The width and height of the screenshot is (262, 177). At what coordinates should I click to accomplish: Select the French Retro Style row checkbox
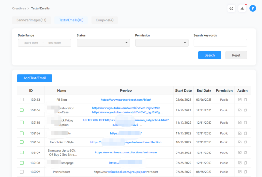pos(22,142)
